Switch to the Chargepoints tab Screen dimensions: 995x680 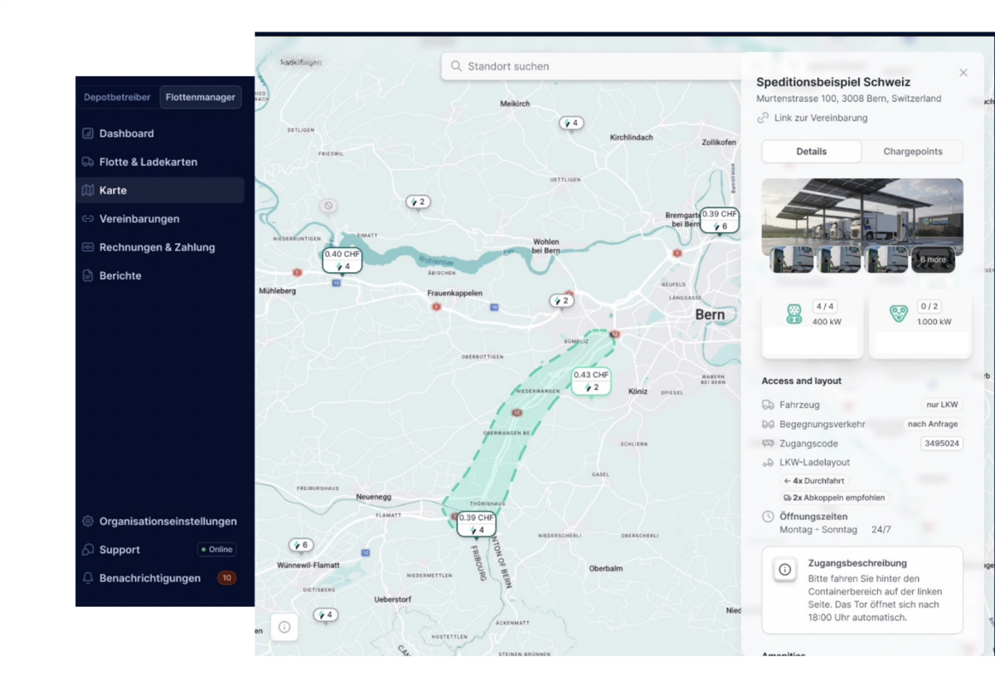tap(912, 152)
